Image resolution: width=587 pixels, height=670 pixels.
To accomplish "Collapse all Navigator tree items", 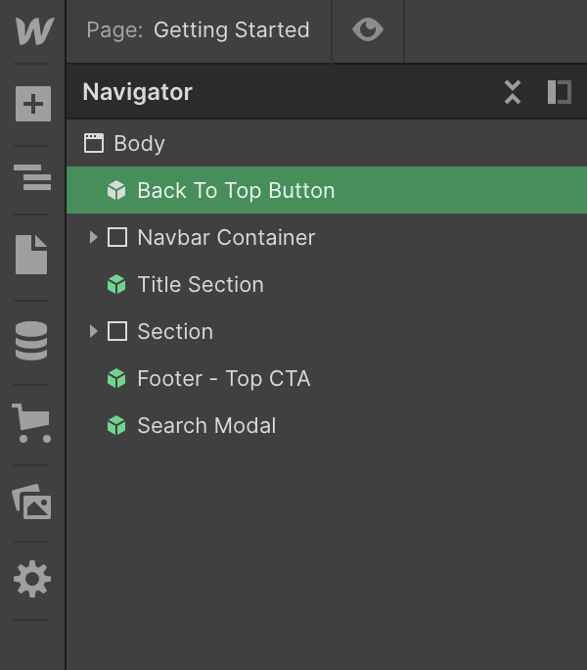I will [x=513, y=92].
